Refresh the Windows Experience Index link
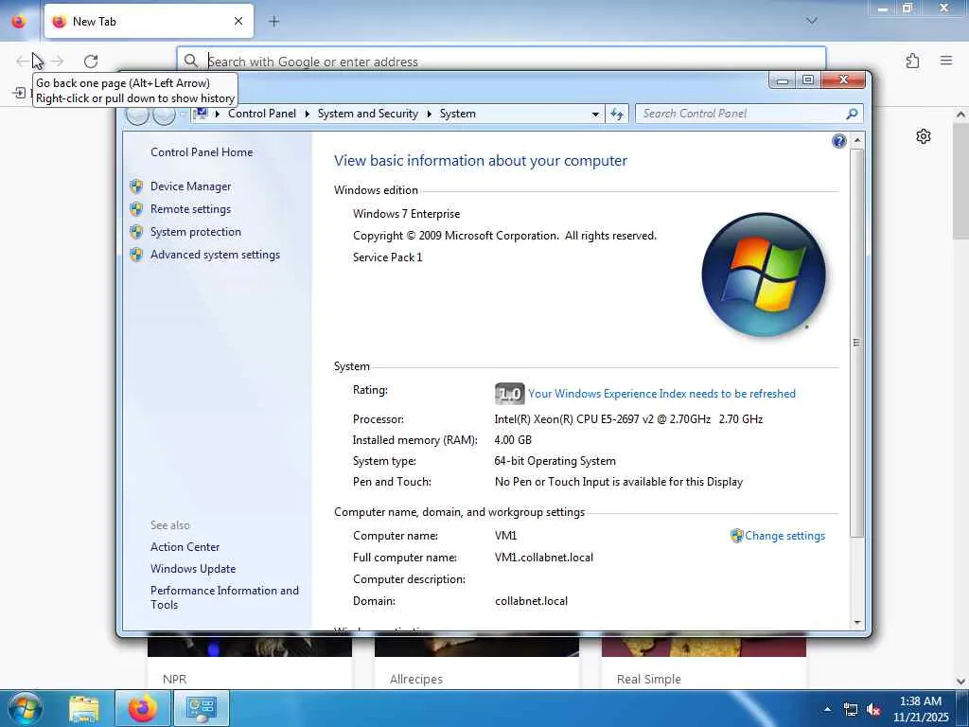The width and height of the screenshot is (969, 727). tap(661, 394)
